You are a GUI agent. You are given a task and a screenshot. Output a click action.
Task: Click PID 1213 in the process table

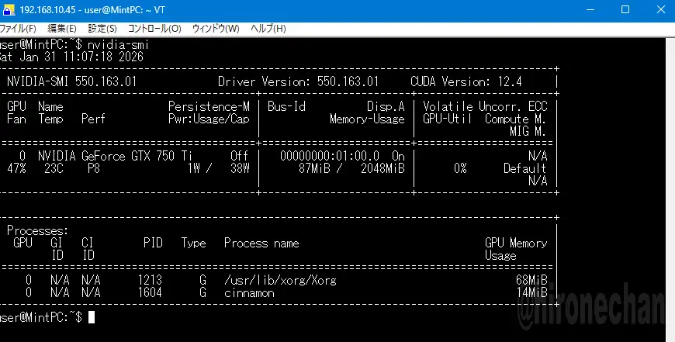tap(150, 280)
